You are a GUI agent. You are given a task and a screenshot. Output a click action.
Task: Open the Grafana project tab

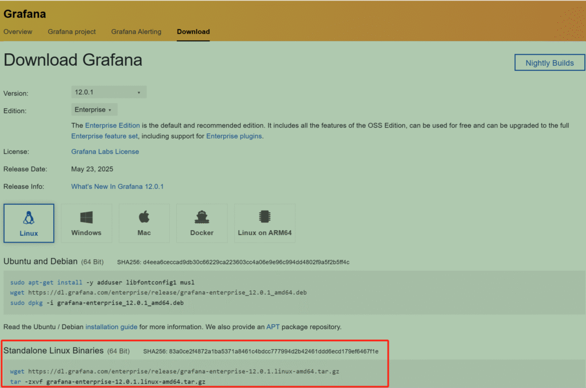click(x=72, y=32)
